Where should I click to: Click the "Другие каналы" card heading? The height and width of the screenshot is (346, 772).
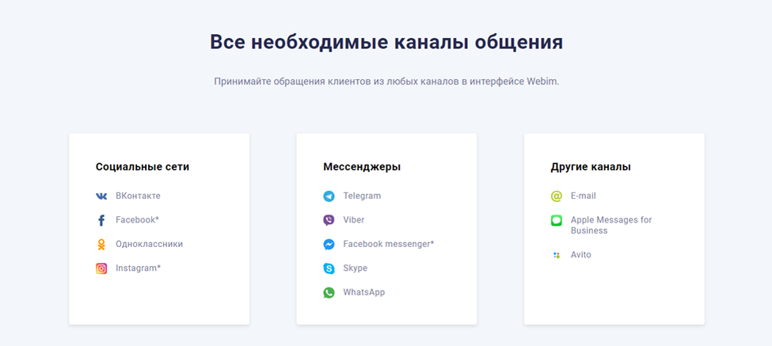coord(591,167)
